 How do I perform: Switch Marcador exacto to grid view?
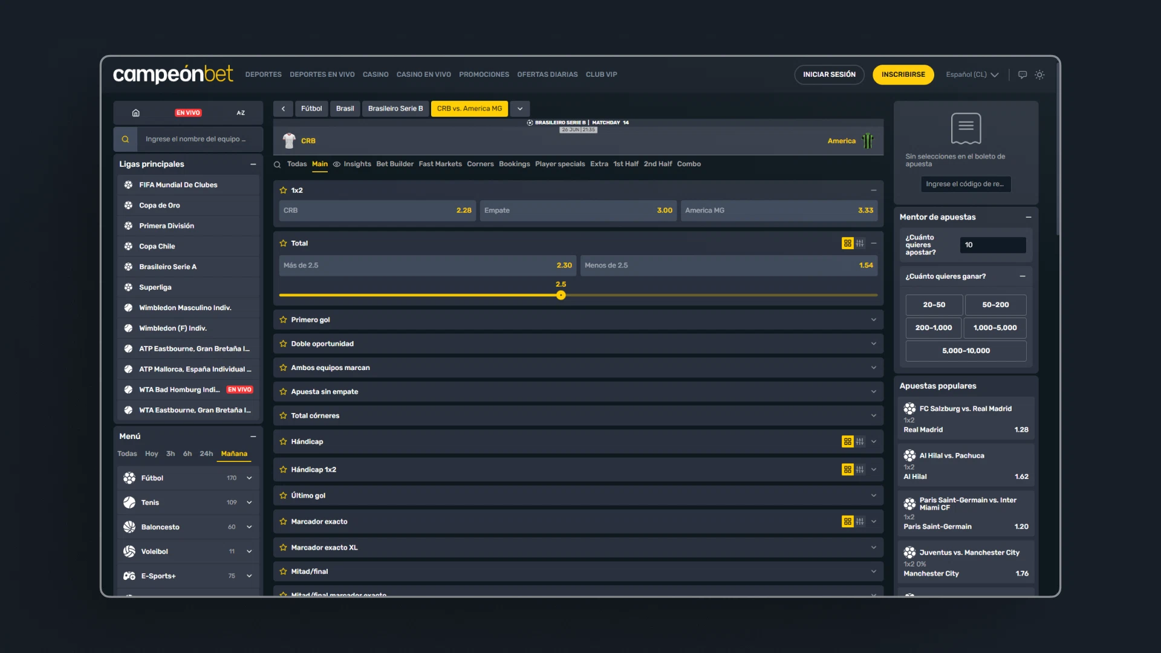coord(847,522)
